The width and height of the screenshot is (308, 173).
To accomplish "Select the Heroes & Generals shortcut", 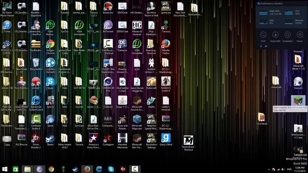I will click(x=137, y=28).
